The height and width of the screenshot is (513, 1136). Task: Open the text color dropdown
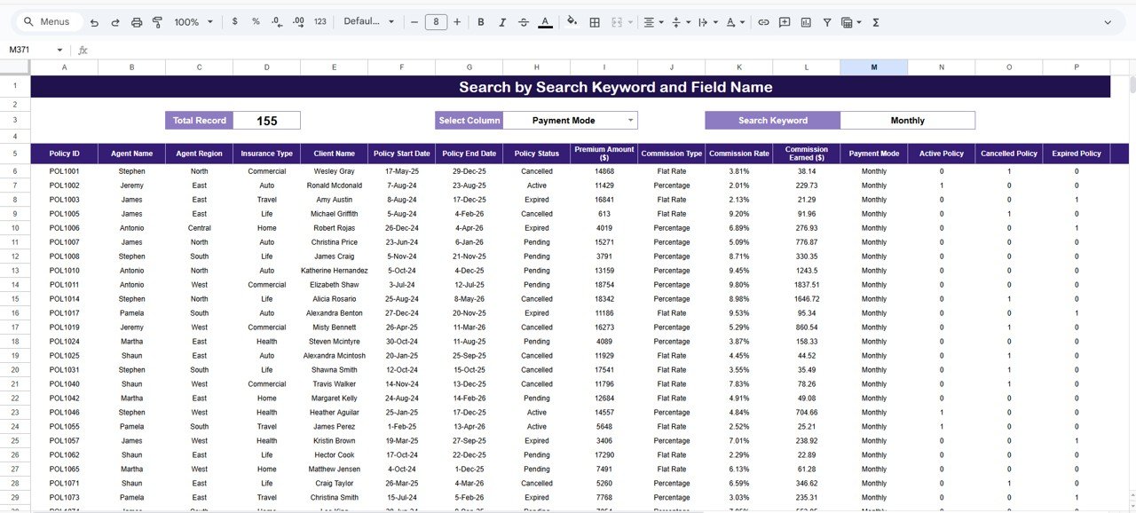point(545,21)
